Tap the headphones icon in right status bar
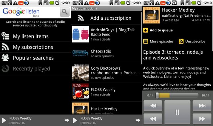213x126 pixels. [x=174, y=3]
